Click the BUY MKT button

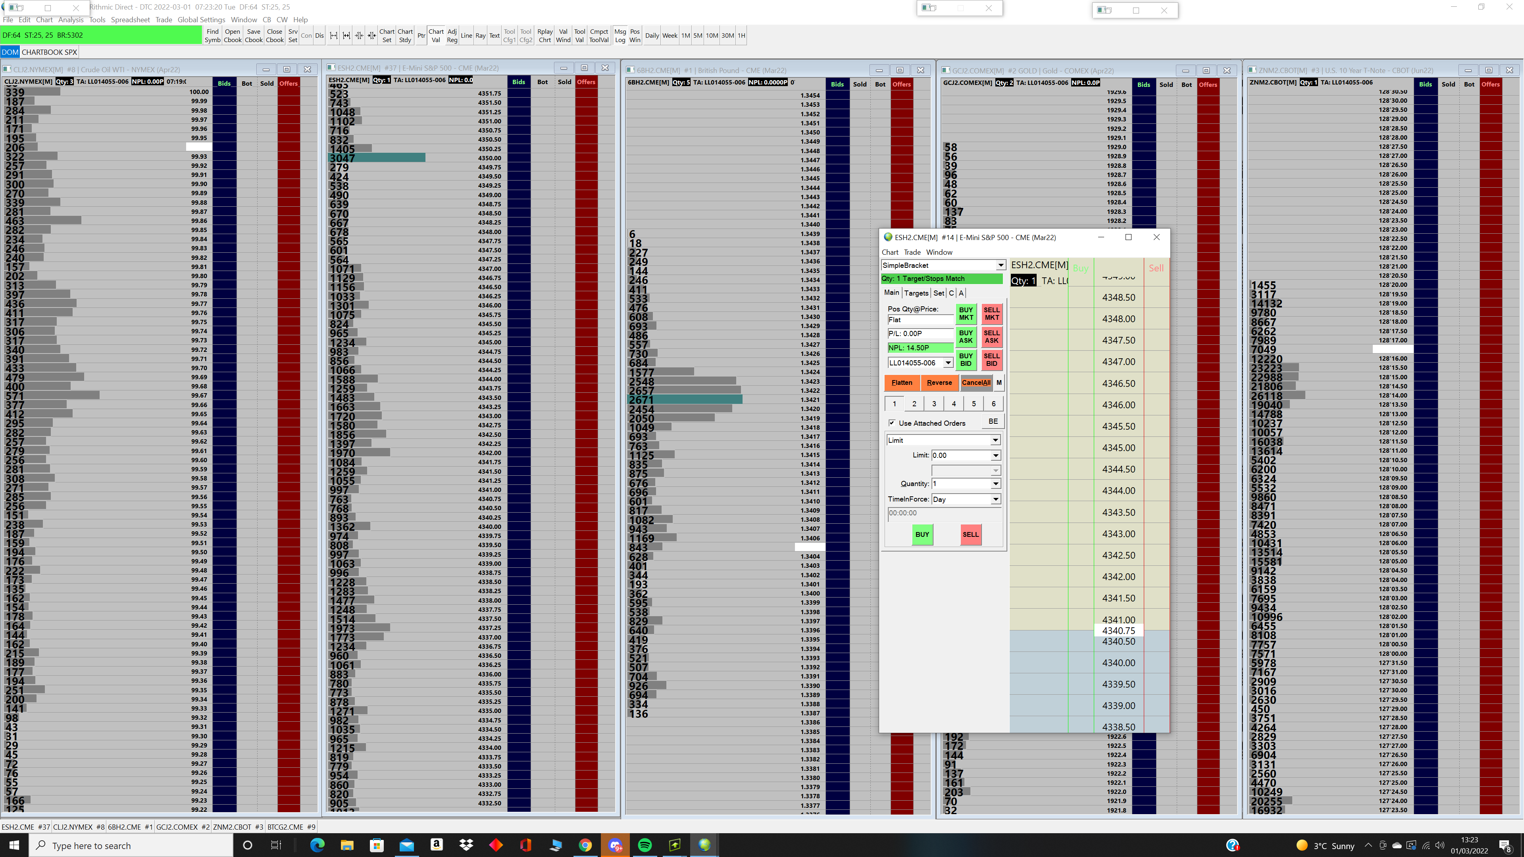coord(966,313)
